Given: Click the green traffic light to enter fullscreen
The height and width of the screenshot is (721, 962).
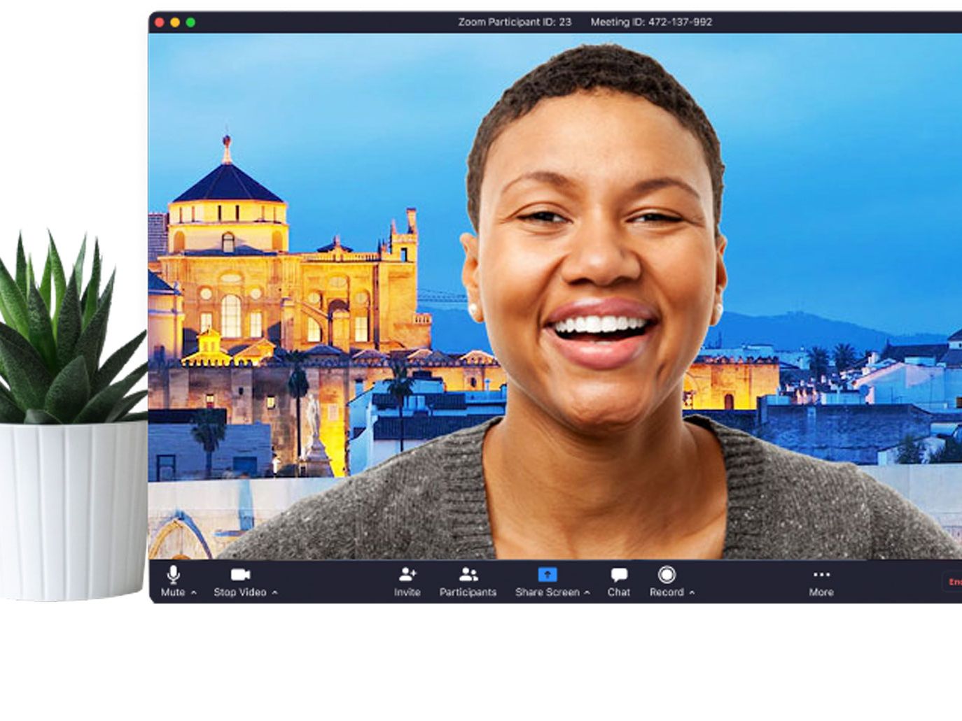Looking at the screenshot, I should point(190,21).
